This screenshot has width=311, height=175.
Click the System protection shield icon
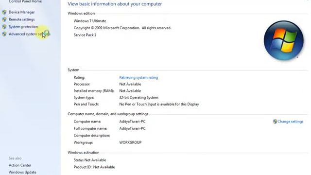(x=4, y=27)
